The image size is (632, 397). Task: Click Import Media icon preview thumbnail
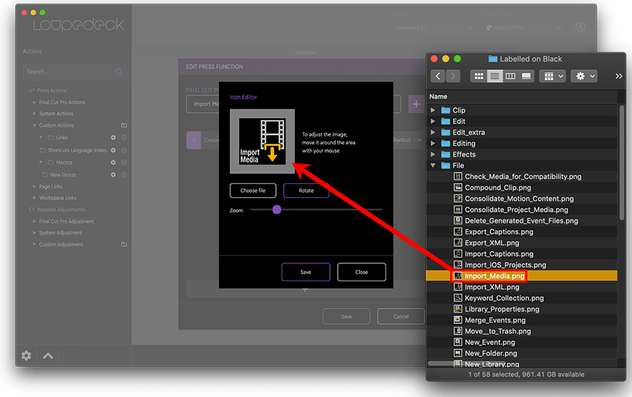coord(263,141)
